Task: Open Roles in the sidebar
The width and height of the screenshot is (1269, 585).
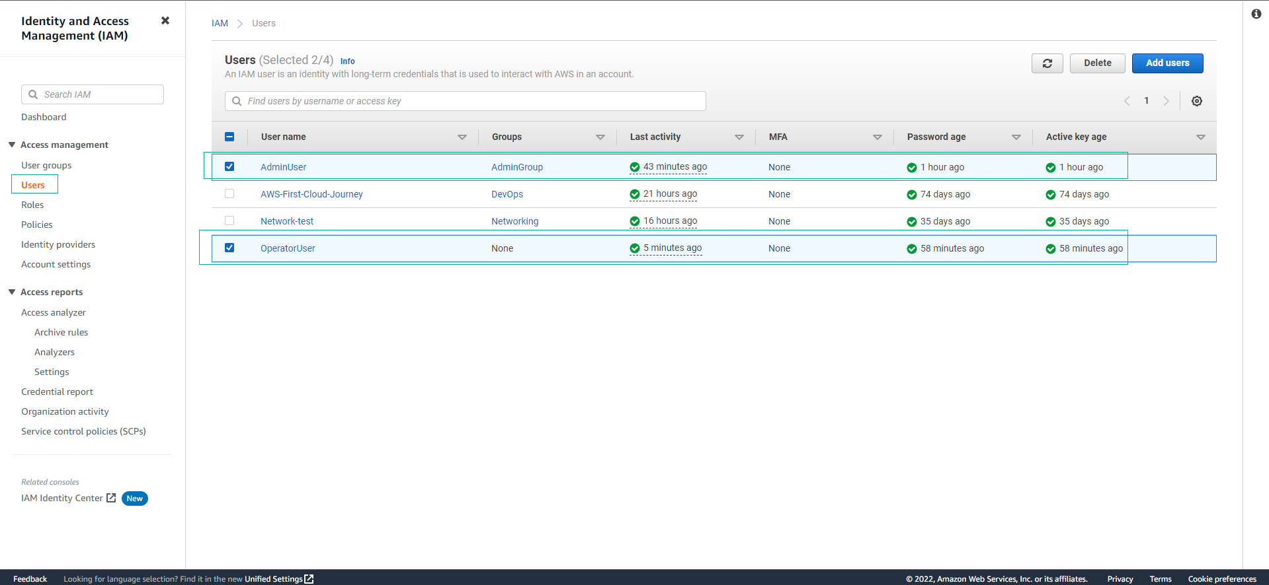Action: 32,205
